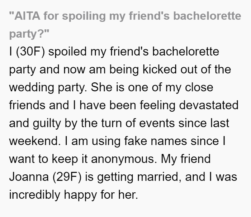Viewport: 251px width, 217px height.
Task: Click the phrase "wedding party" in the body
Action: (48, 87)
